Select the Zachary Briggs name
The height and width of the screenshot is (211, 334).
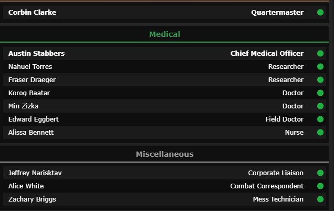tap(32, 199)
